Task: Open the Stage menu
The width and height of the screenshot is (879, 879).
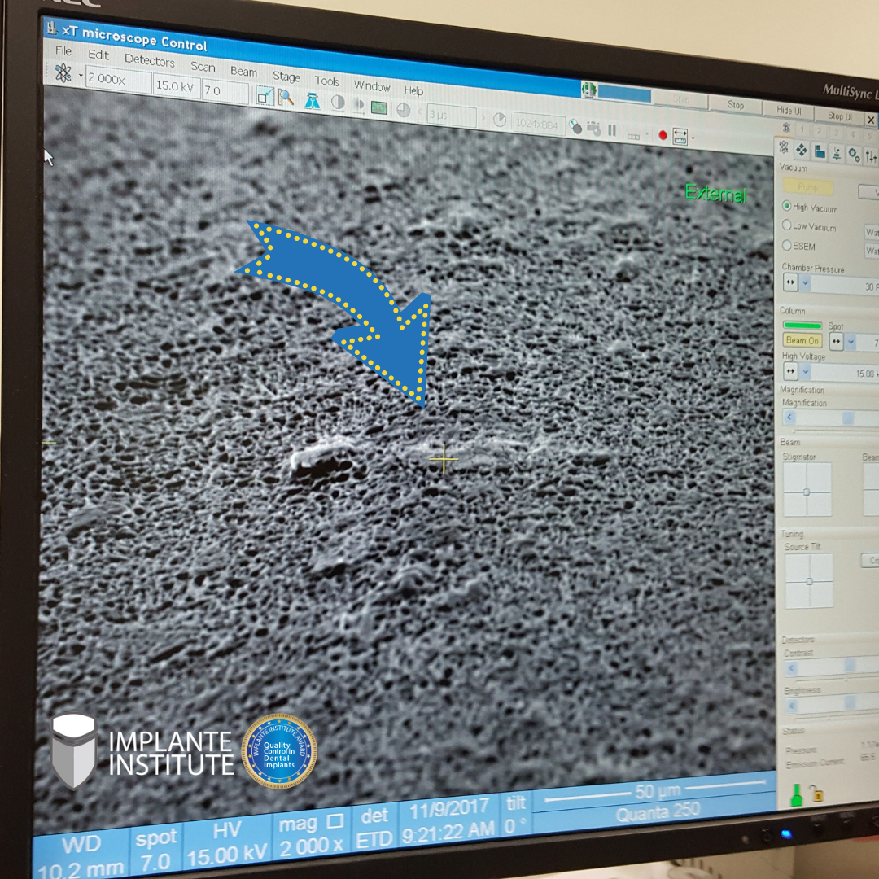Action: [286, 77]
